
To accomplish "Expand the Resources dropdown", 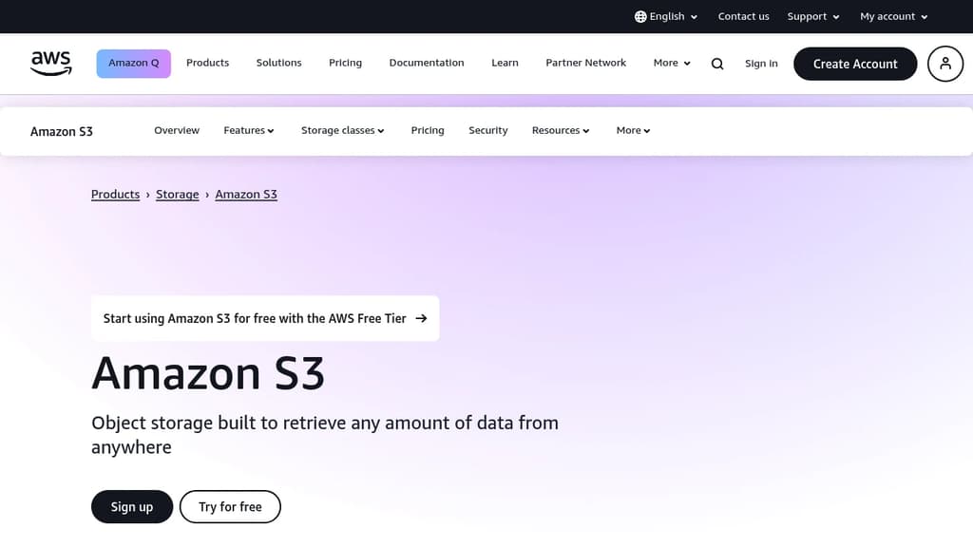I will [x=561, y=131].
